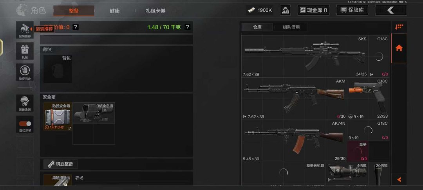The image size is (423, 190).
Task: Open the 起装推荐 loadout recommendation icon
Action: (x=25, y=30)
